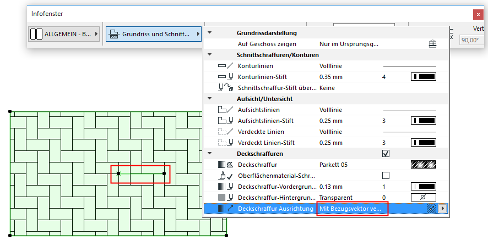Click the Konturlinien-Stift pen icon
The width and height of the screenshot is (488, 241).
click(x=225, y=77)
